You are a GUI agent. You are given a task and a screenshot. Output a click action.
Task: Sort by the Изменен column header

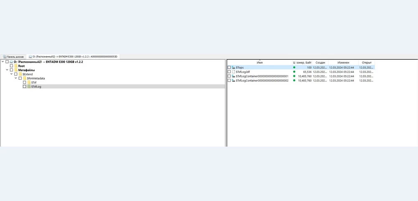tap(343, 62)
